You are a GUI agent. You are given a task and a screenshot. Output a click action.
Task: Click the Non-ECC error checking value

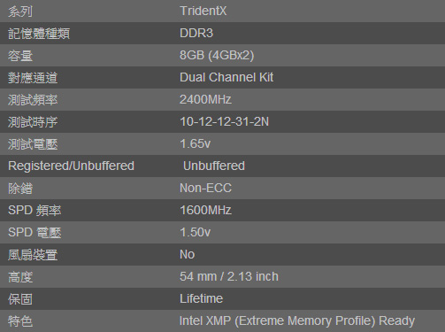point(205,188)
